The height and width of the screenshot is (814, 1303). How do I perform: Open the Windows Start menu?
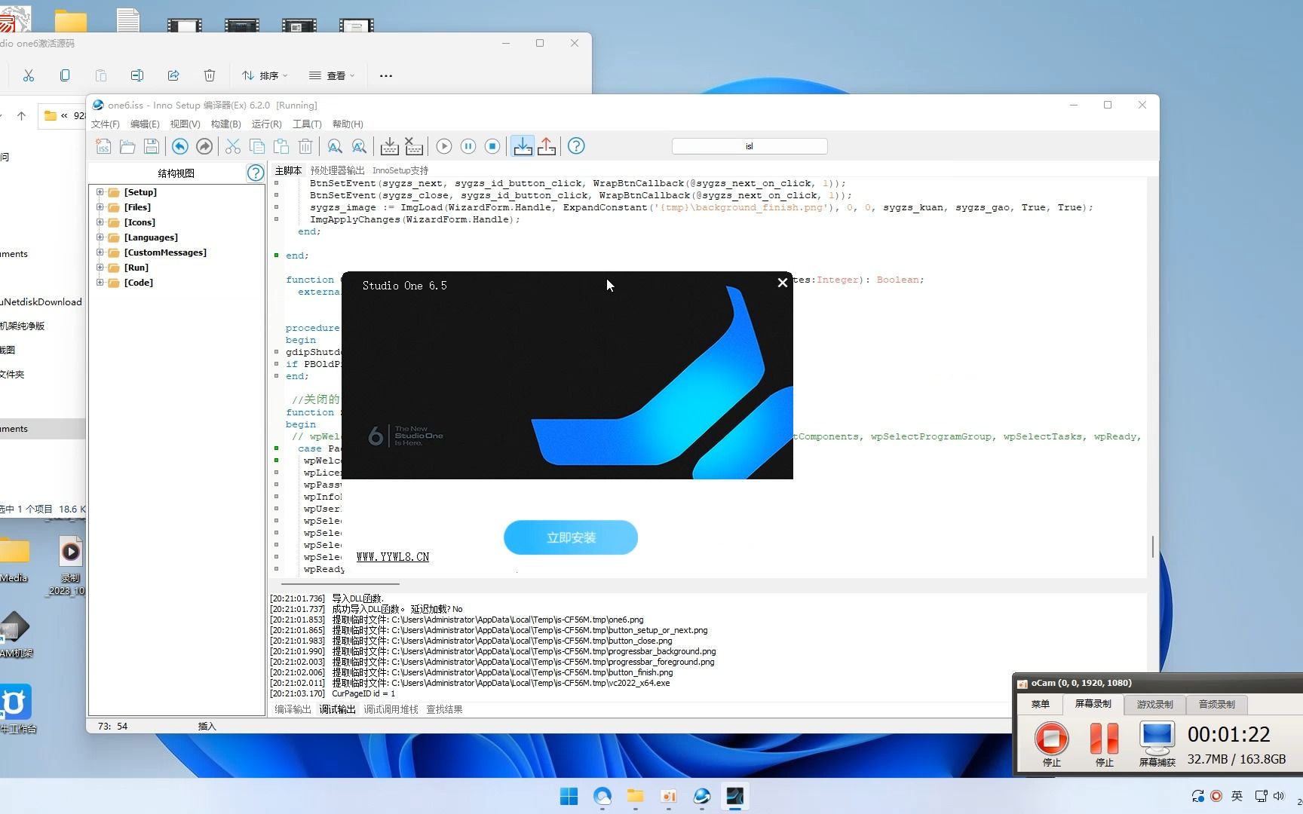pyautogui.click(x=569, y=796)
